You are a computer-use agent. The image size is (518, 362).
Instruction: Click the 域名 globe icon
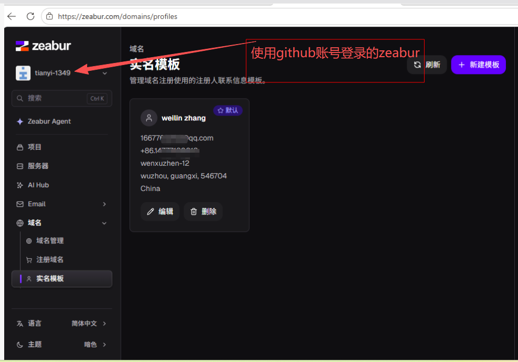click(20, 223)
